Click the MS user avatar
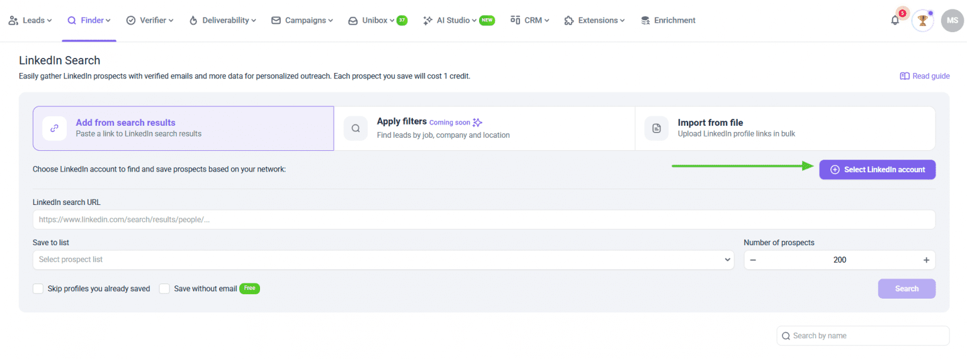Screen dimensions: 967x359 point(952,20)
